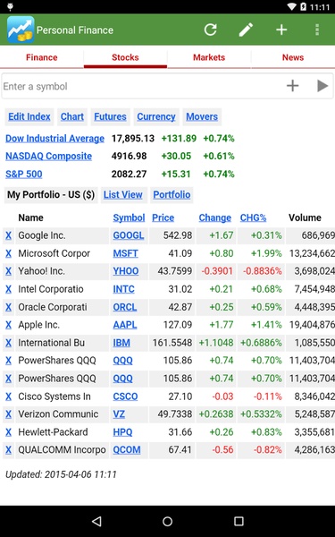
Task: Tap the refresh icon in the top bar
Action: coord(211,30)
